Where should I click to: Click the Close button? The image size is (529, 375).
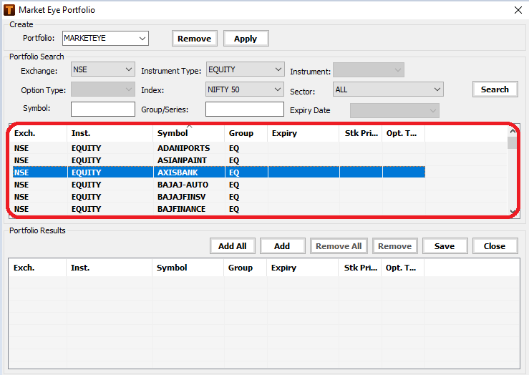tap(495, 246)
